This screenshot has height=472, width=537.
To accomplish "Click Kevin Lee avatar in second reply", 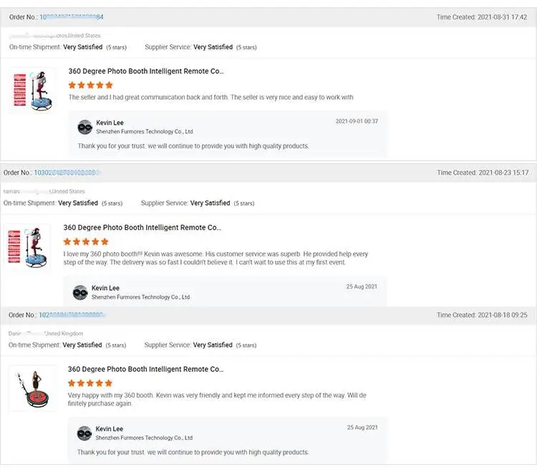I will click(80, 292).
